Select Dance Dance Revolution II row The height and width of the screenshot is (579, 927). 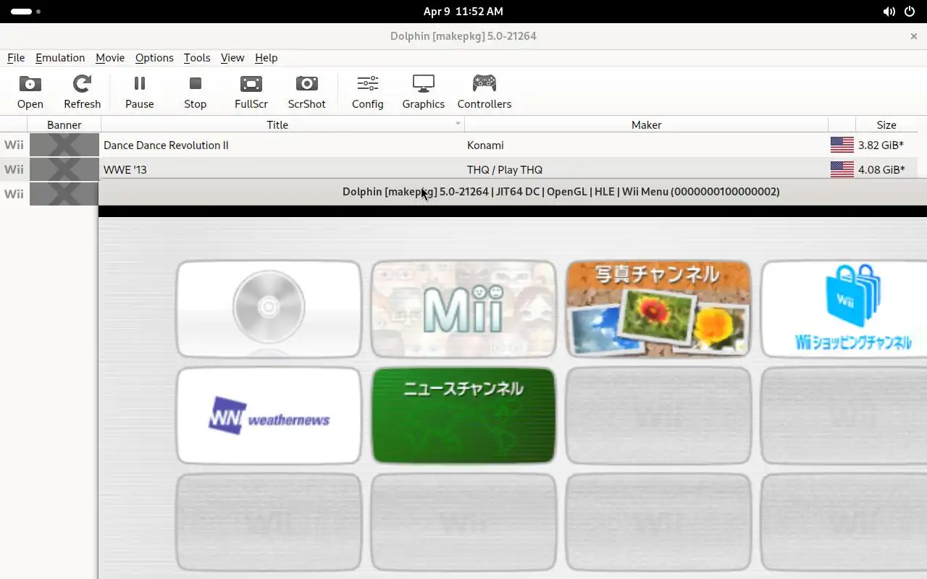(458, 145)
